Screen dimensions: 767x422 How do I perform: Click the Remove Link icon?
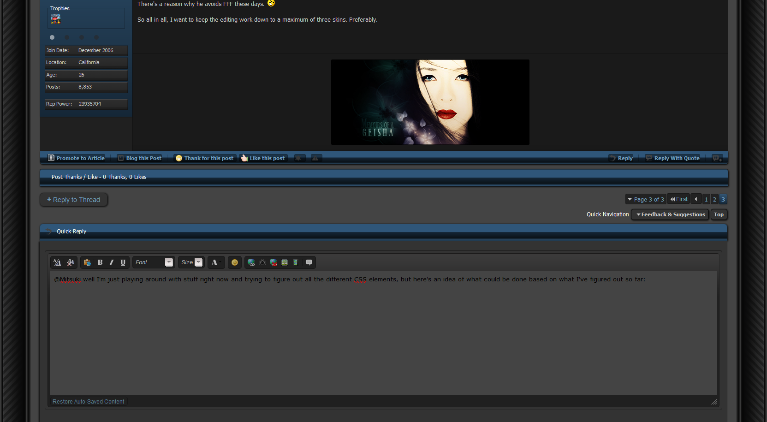click(274, 262)
